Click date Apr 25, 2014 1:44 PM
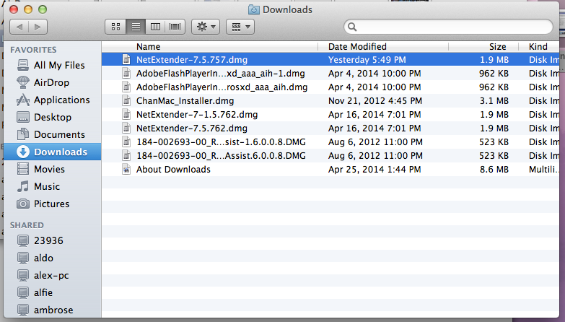Viewport: 565px width, 322px height. pyautogui.click(x=375, y=170)
